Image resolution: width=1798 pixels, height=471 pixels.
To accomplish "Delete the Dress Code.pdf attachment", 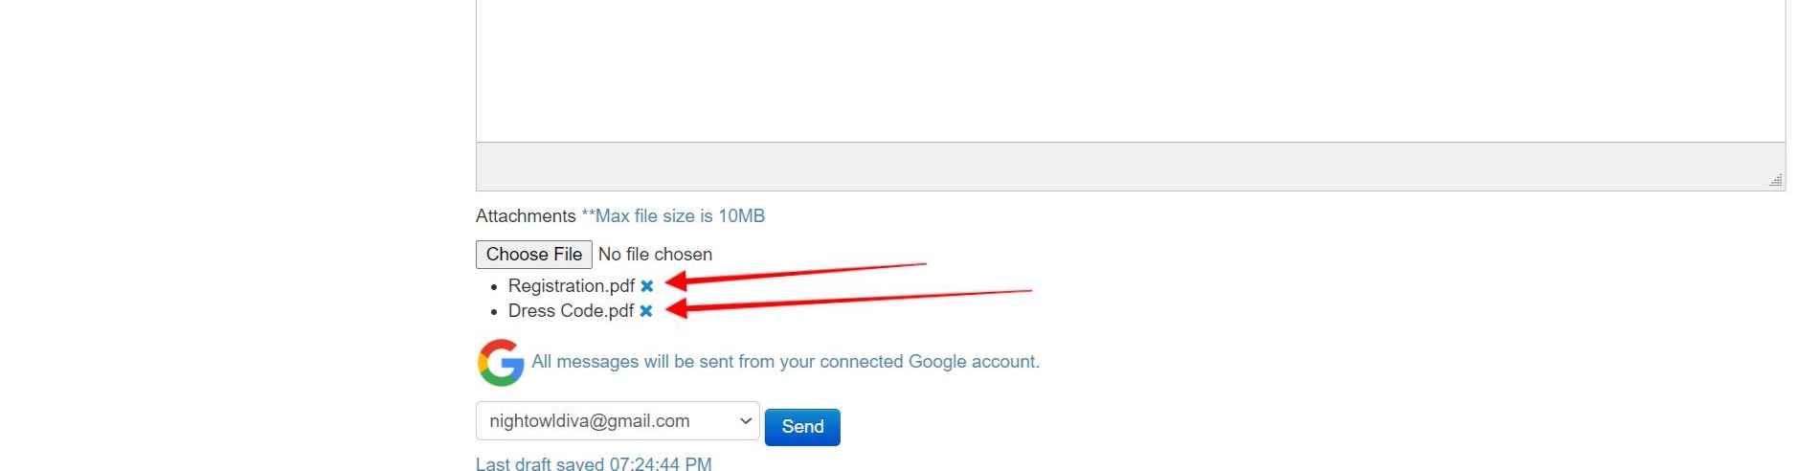I will click(x=646, y=311).
